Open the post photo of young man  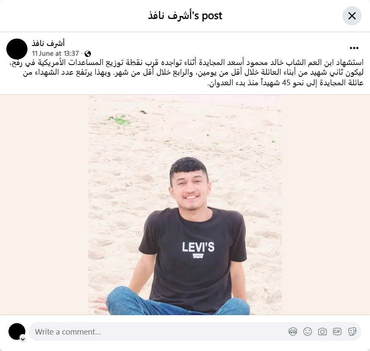tap(185, 205)
